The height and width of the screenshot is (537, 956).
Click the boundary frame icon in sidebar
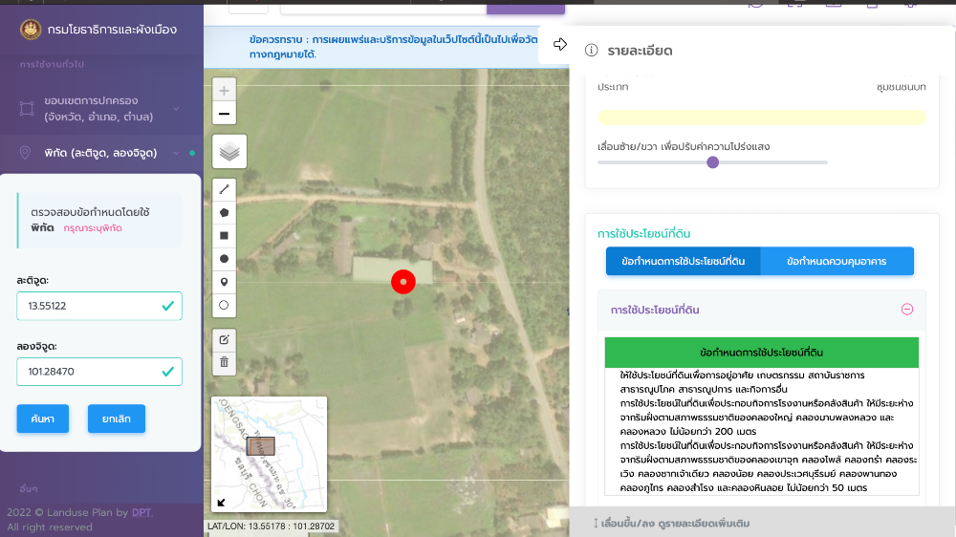tap(27, 109)
